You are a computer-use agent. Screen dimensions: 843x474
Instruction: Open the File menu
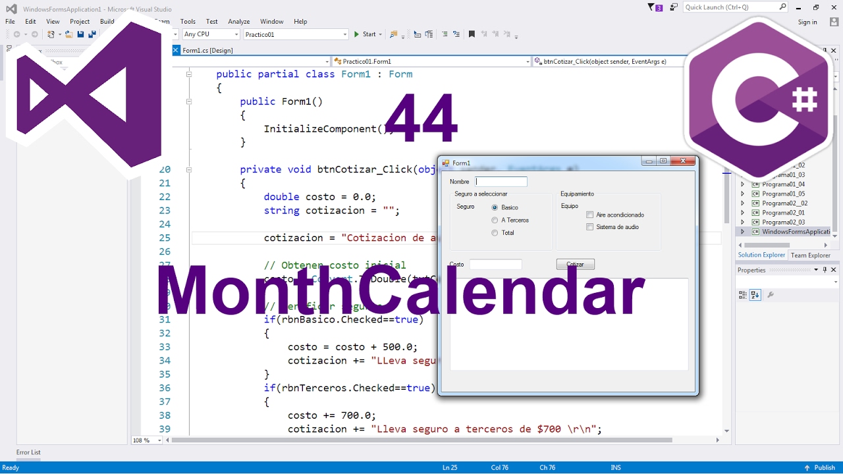[10, 22]
